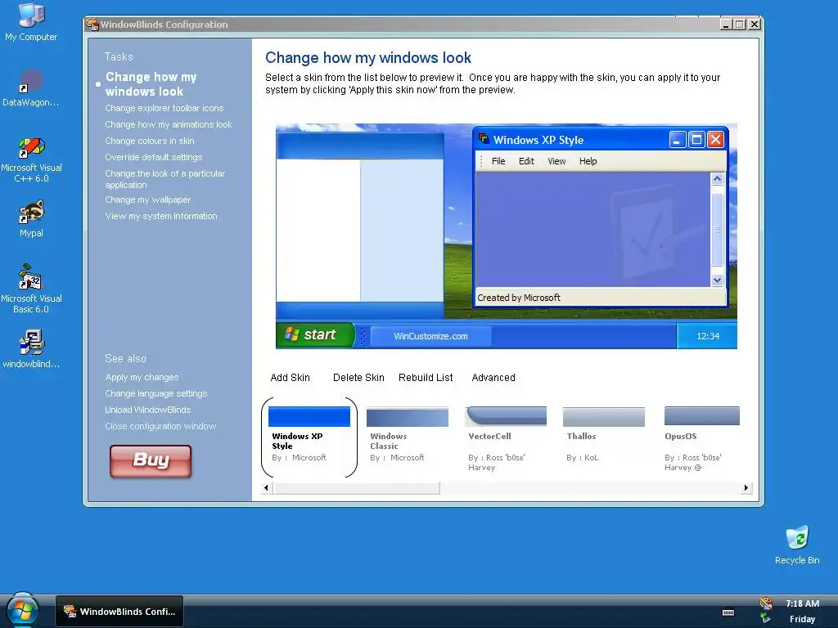Click the red Buy button
The width and height of the screenshot is (838, 628).
pyautogui.click(x=151, y=461)
